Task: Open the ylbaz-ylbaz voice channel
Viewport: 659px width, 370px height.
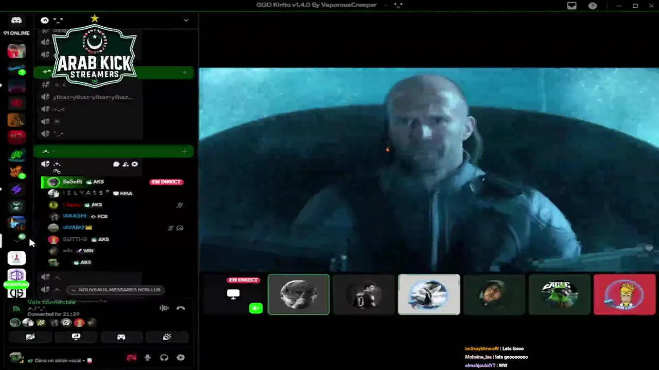Action: 89,97
